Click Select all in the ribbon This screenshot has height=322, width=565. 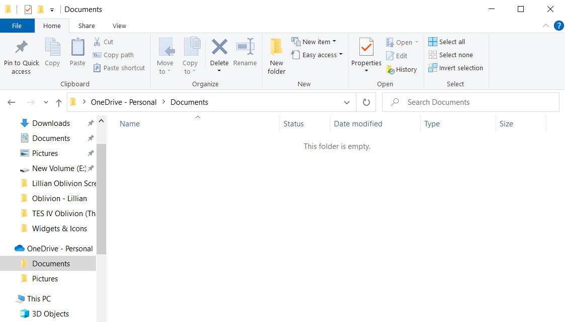point(447,42)
